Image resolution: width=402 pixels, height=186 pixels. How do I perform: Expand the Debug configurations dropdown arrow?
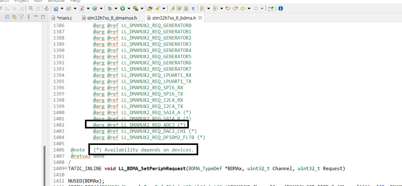click(x=116, y=8)
